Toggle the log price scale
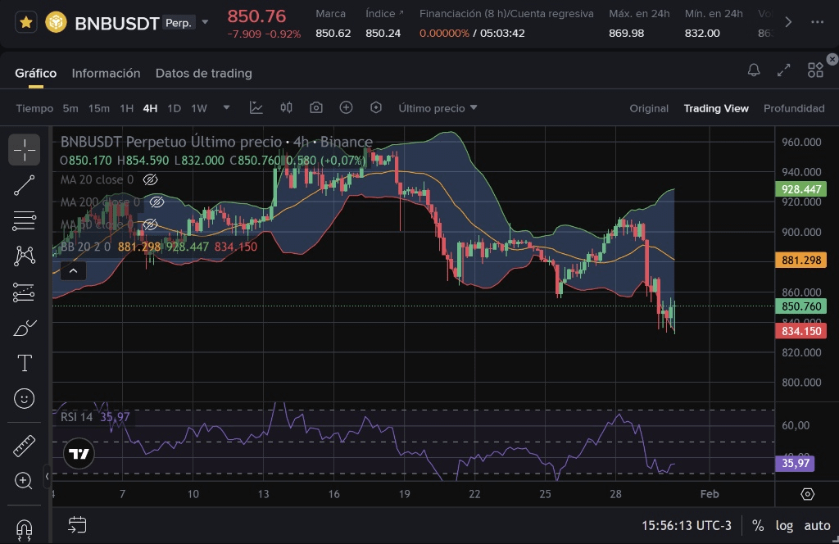 (x=784, y=526)
